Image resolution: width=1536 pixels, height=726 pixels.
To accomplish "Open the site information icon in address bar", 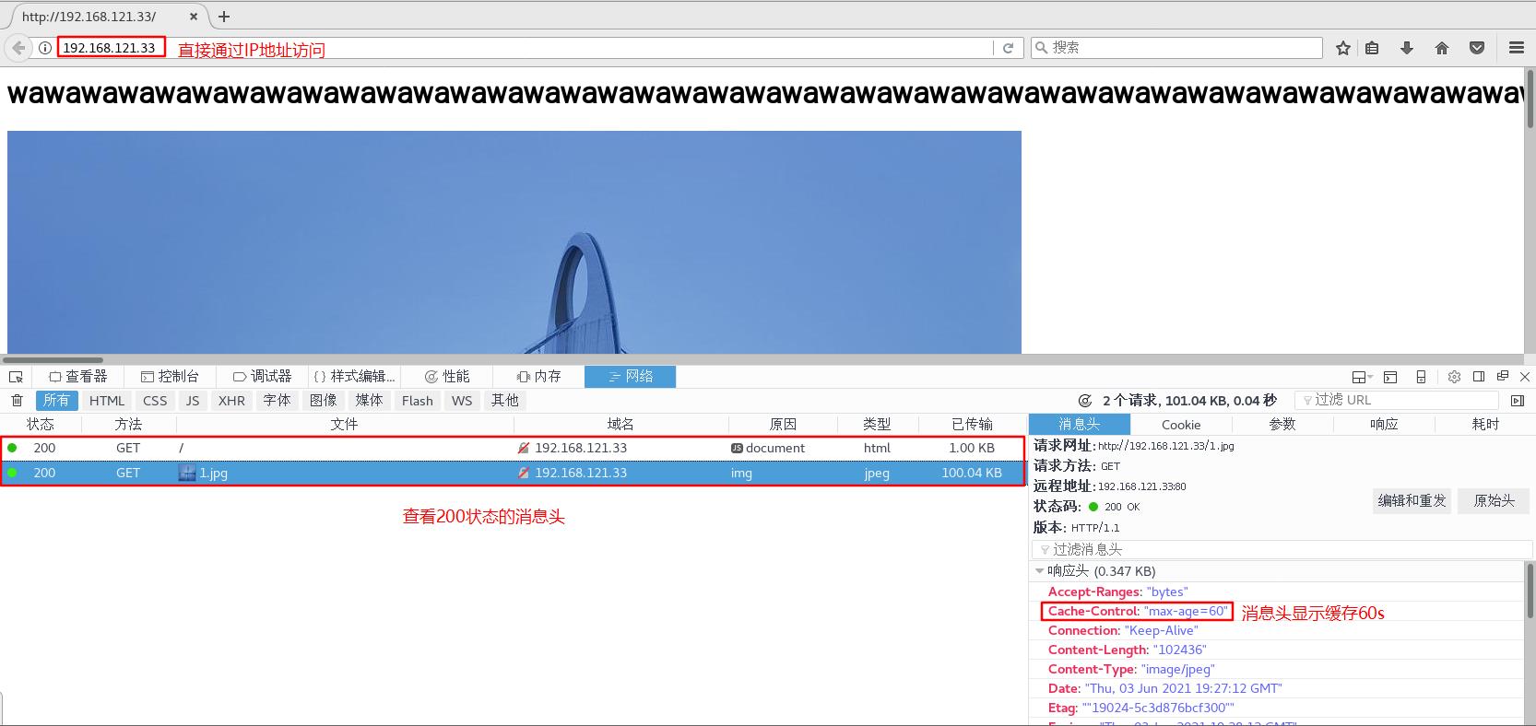I will tap(44, 48).
